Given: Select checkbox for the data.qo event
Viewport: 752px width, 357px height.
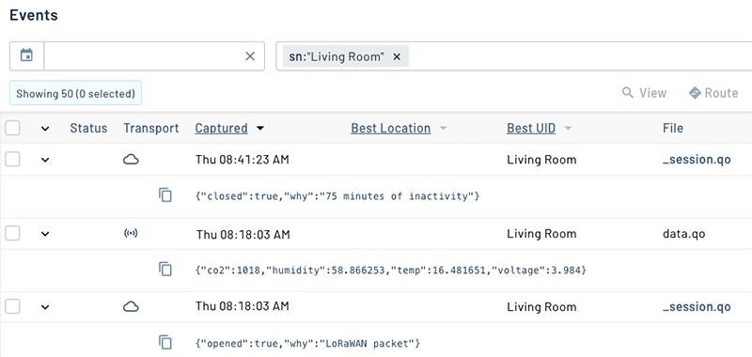Looking at the screenshot, I should (12, 233).
